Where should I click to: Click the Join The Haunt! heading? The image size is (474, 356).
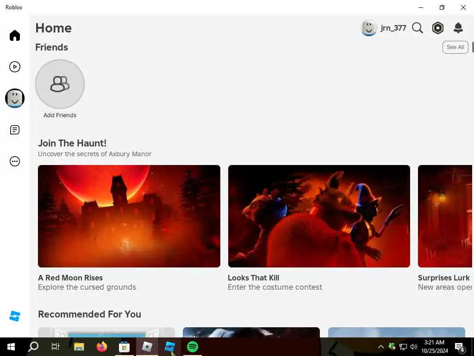pos(72,143)
